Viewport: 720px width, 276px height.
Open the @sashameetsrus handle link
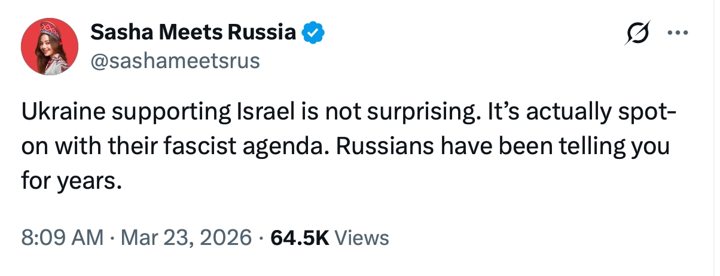click(175, 60)
